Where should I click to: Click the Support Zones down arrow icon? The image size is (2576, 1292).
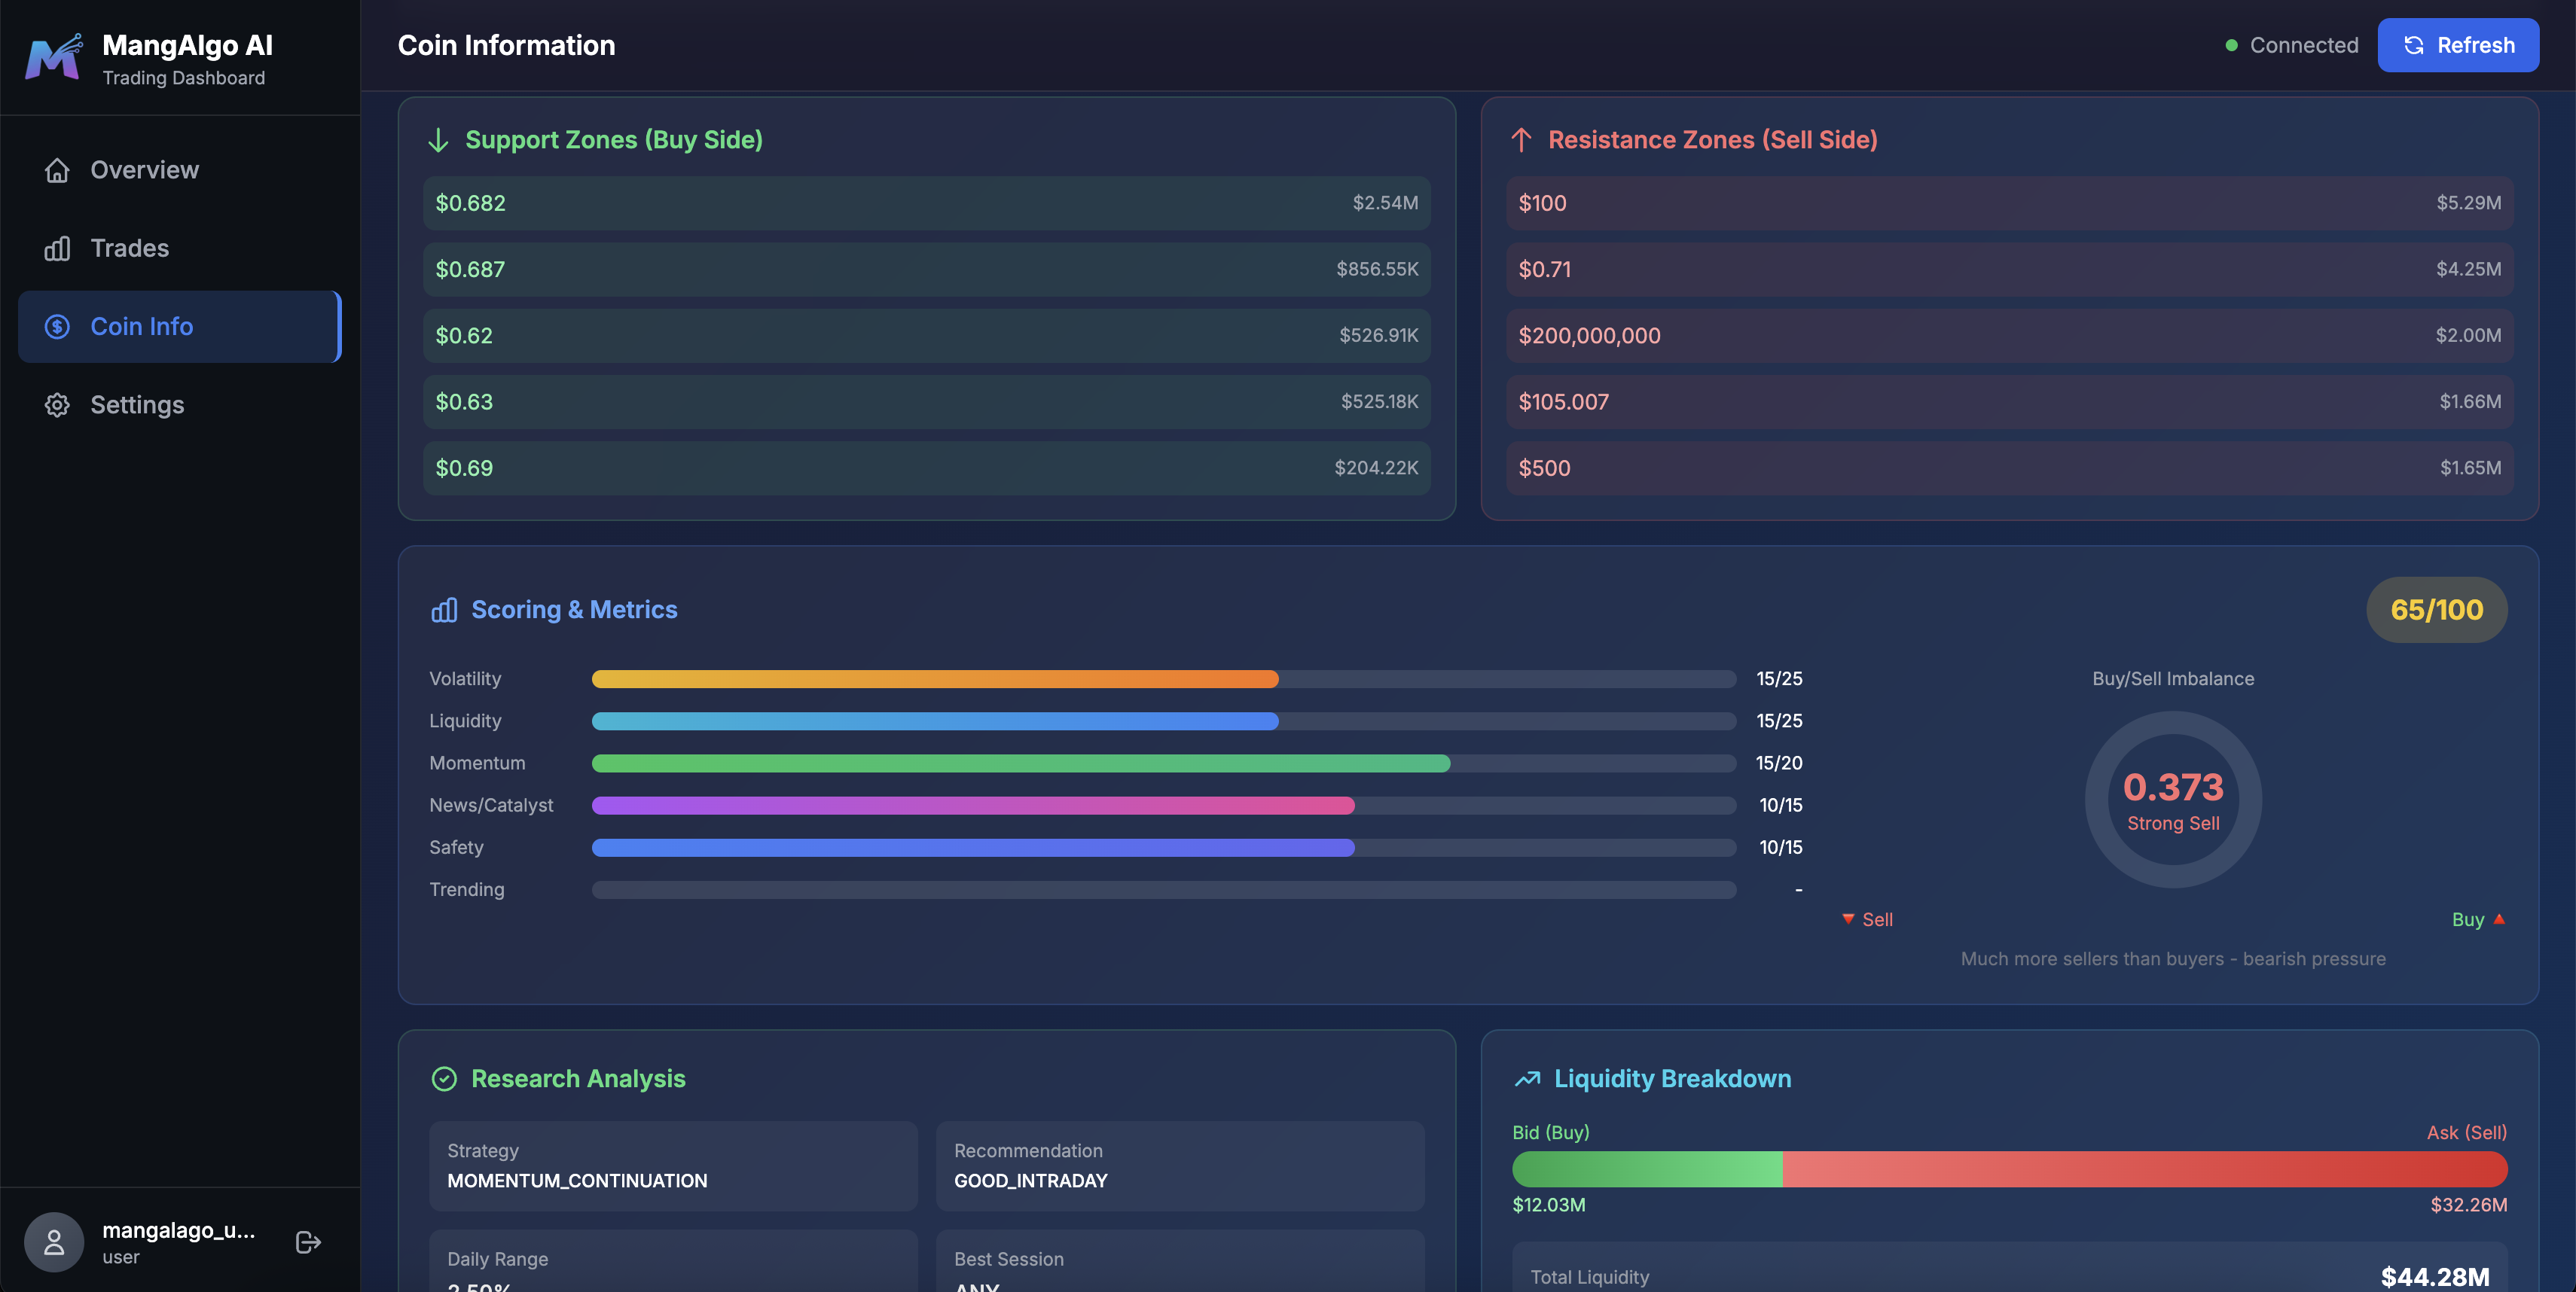[x=438, y=140]
